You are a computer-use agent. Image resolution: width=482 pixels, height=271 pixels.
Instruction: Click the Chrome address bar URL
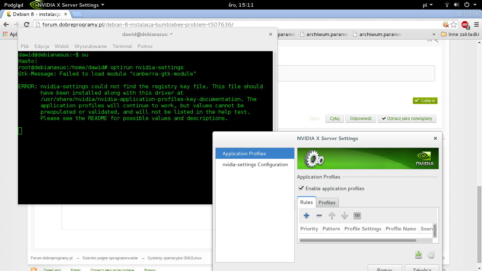pyautogui.click(x=138, y=25)
